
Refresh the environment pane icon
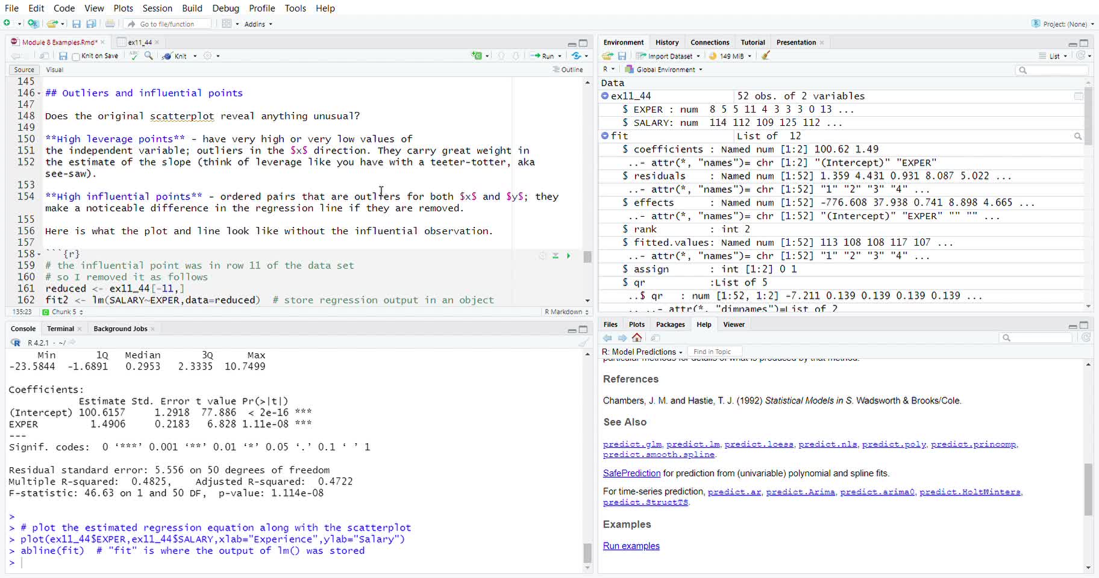(1082, 55)
